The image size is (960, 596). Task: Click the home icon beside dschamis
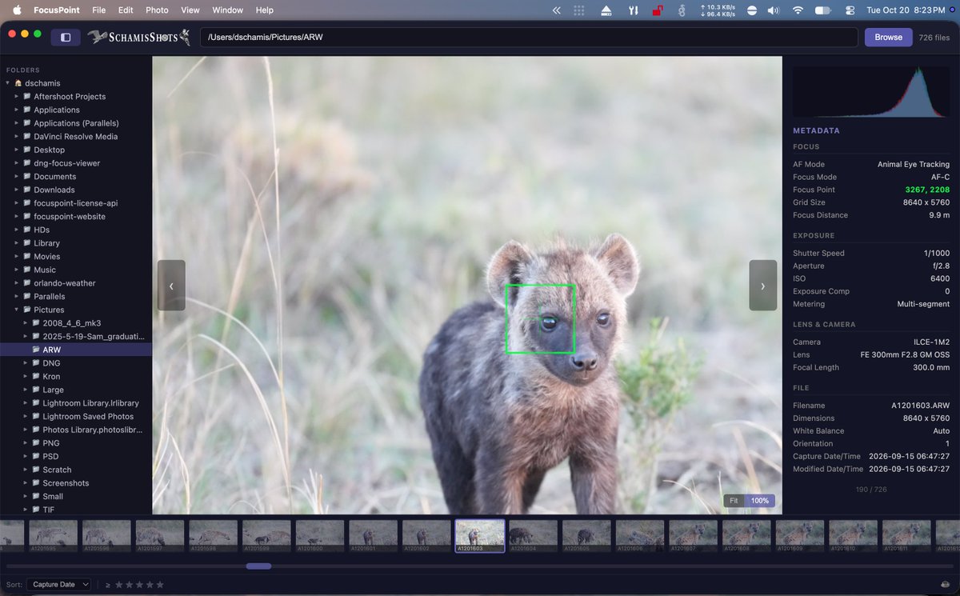pos(18,83)
